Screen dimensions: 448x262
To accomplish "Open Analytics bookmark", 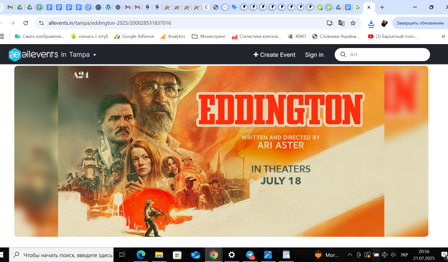I will coord(173,36).
